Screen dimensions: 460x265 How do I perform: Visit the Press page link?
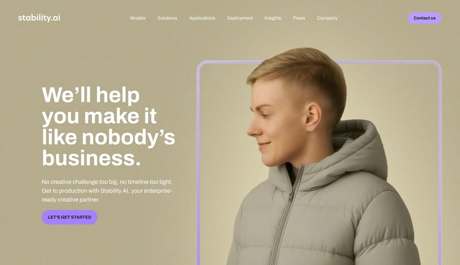pyautogui.click(x=299, y=18)
